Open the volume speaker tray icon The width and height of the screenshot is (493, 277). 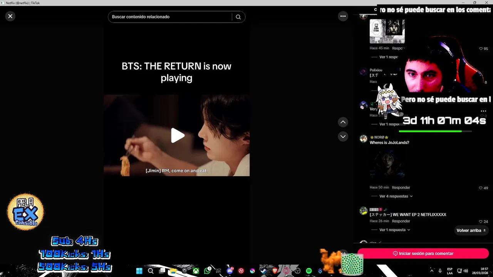click(x=465, y=271)
